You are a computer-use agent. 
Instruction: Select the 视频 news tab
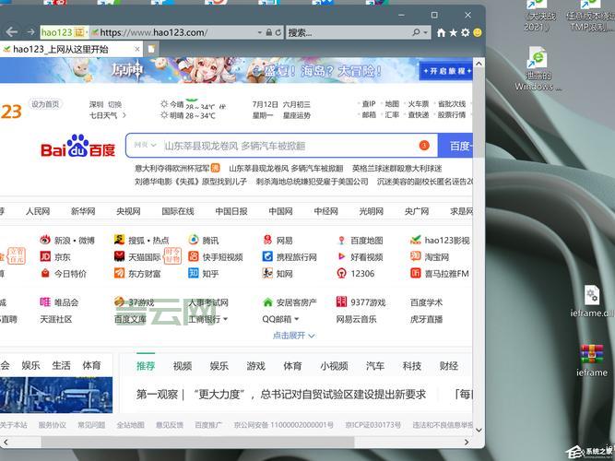point(183,366)
